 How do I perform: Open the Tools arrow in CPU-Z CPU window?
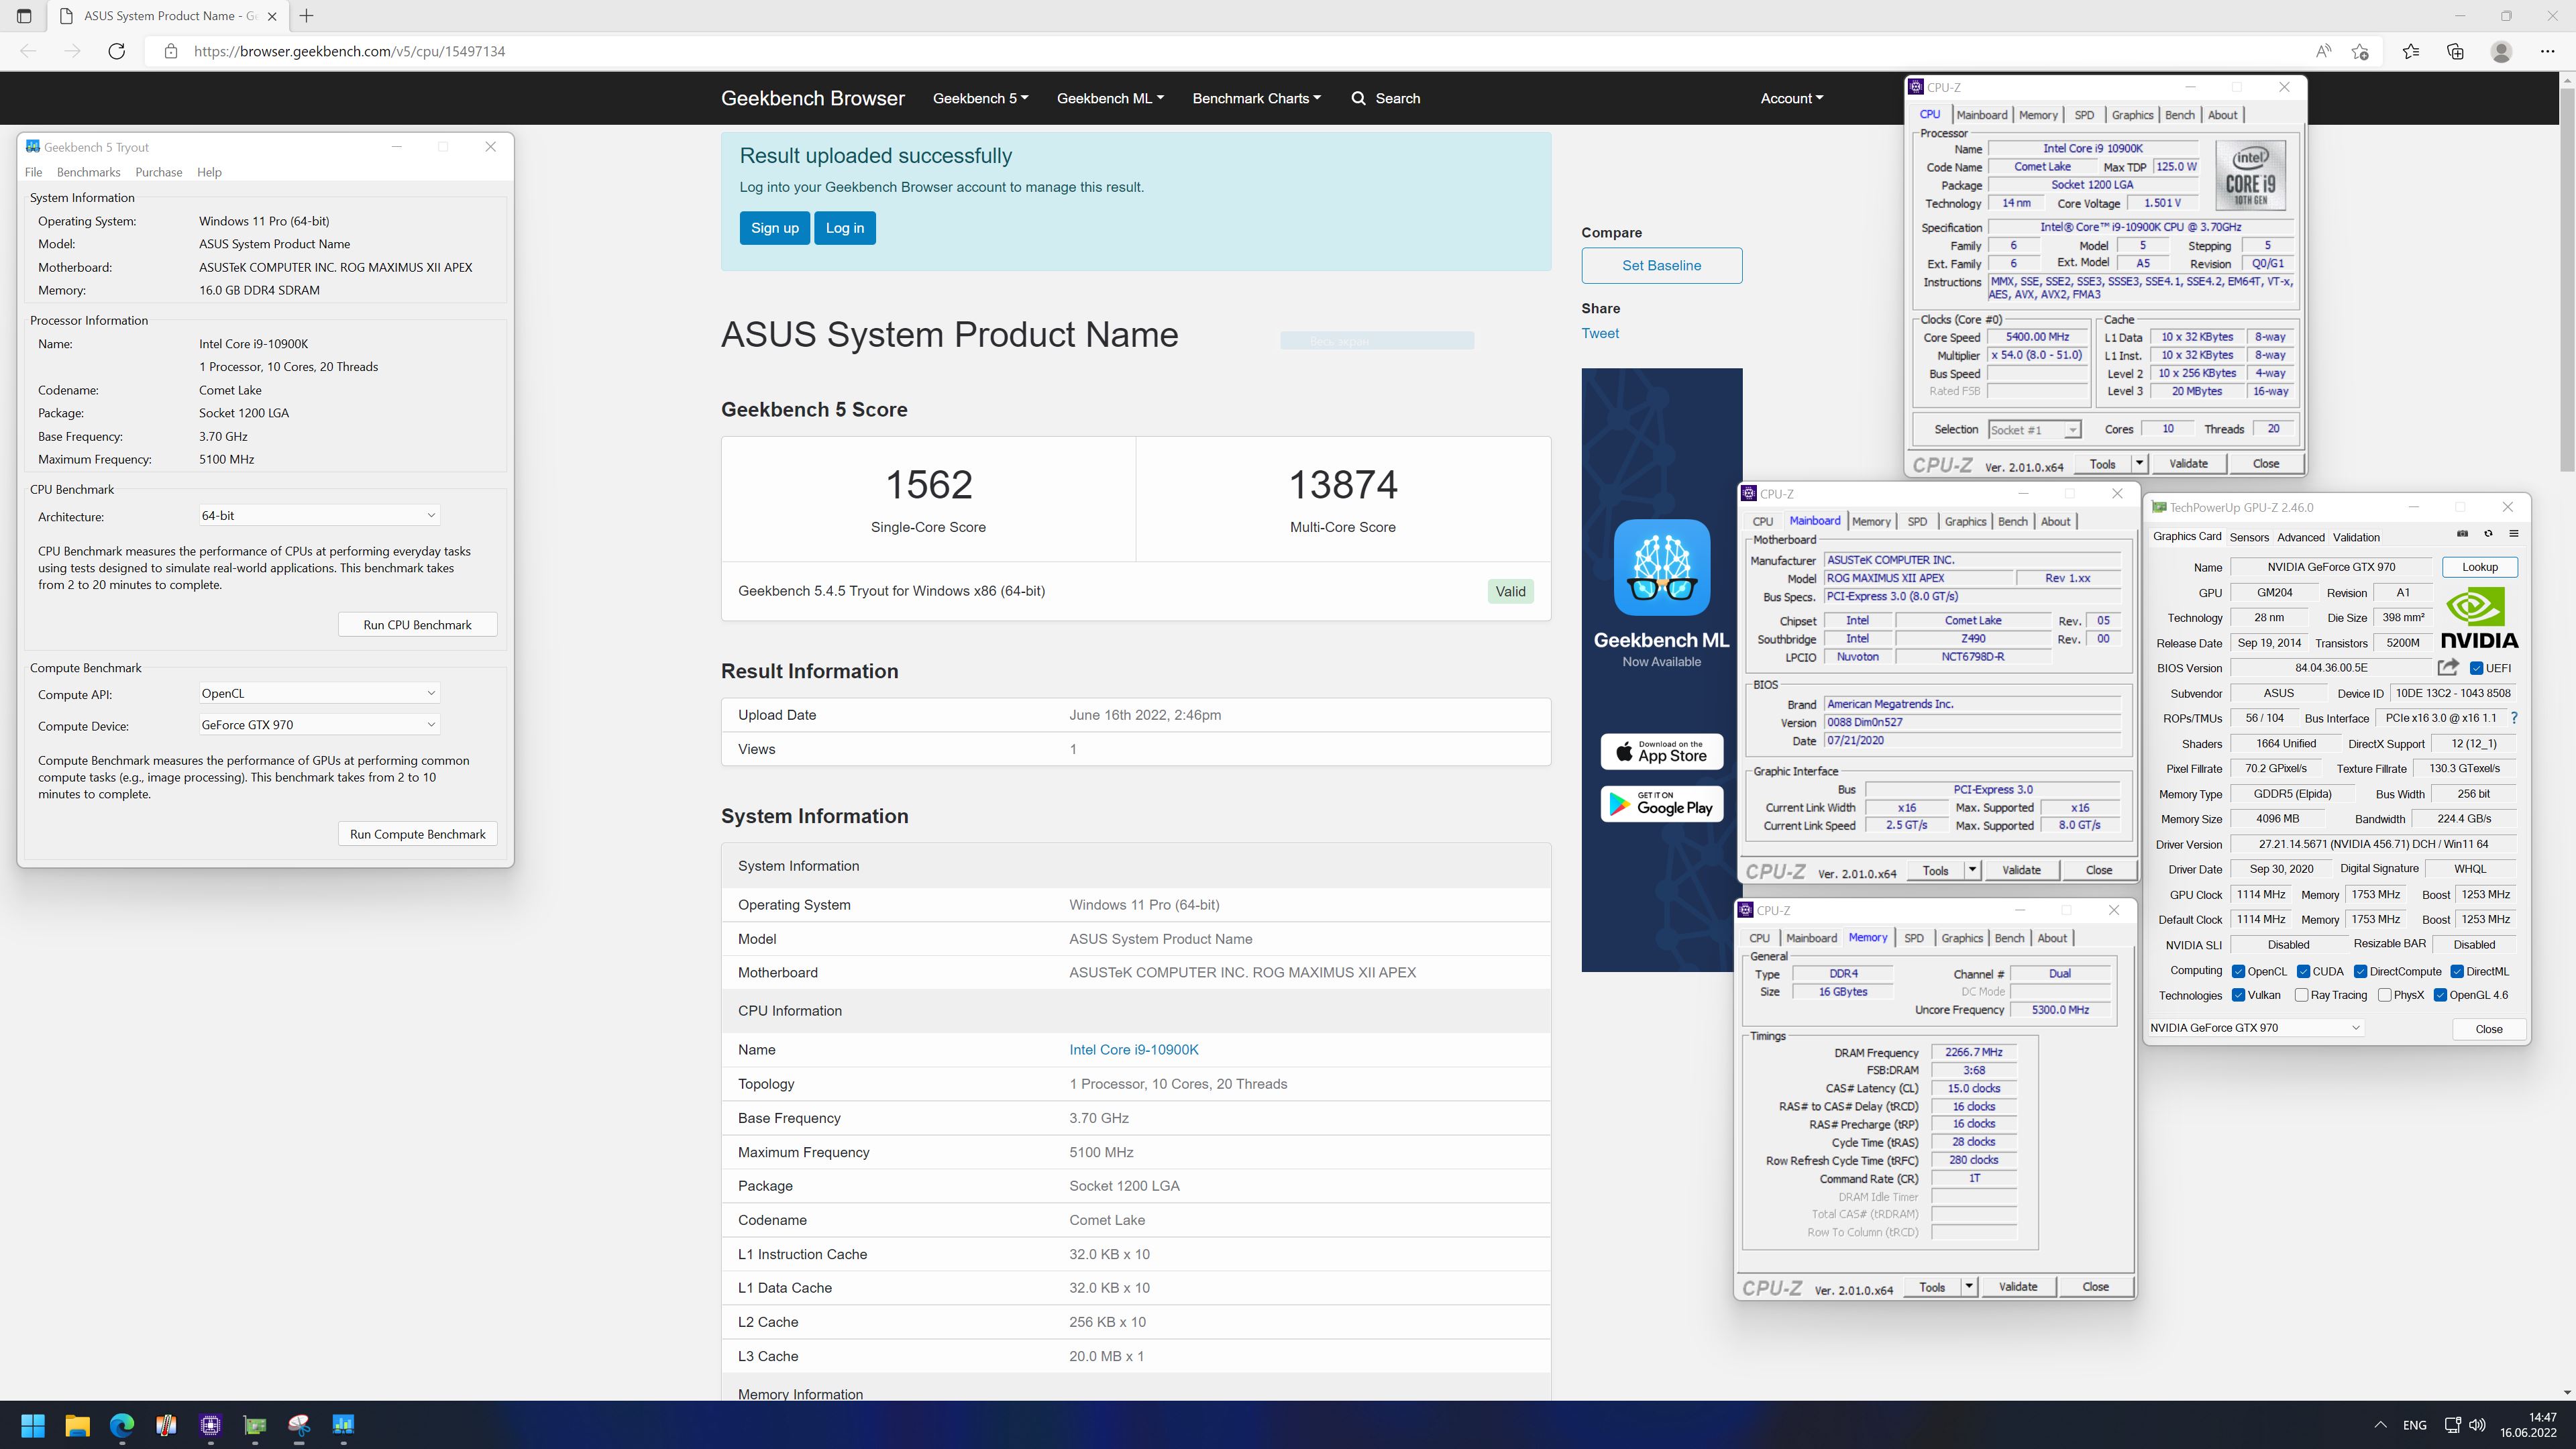(2139, 463)
